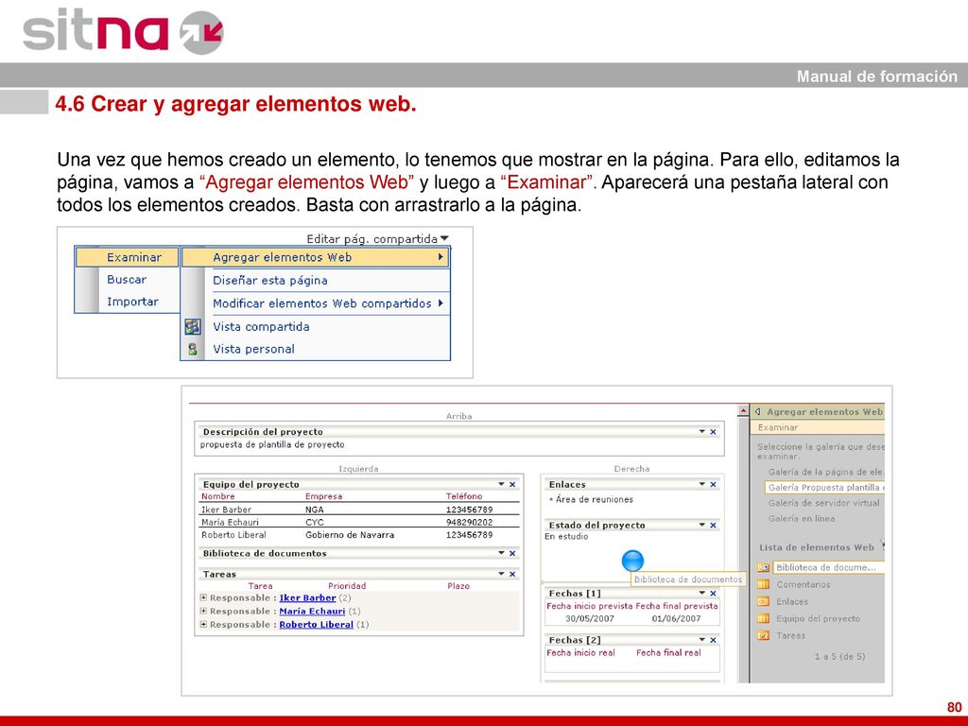This screenshot has height=726, width=968.
Task: Click the Comentarios list icon
Action: (764, 584)
